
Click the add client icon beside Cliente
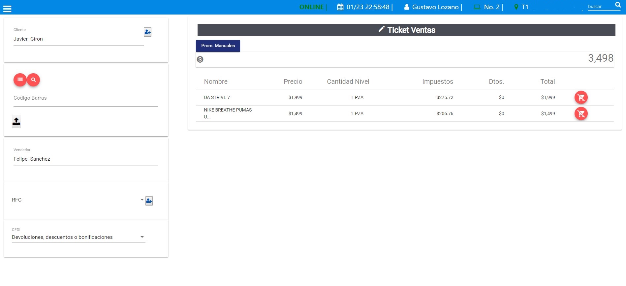pyautogui.click(x=147, y=32)
